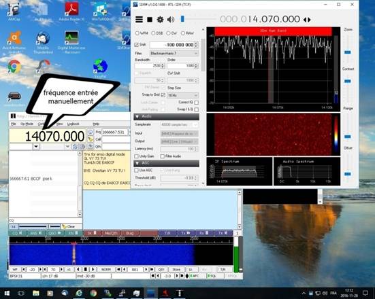The width and height of the screenshot is (375, 299).
Task: Open the fldigi Op Mode menu
Action: [x=27, y=124]
